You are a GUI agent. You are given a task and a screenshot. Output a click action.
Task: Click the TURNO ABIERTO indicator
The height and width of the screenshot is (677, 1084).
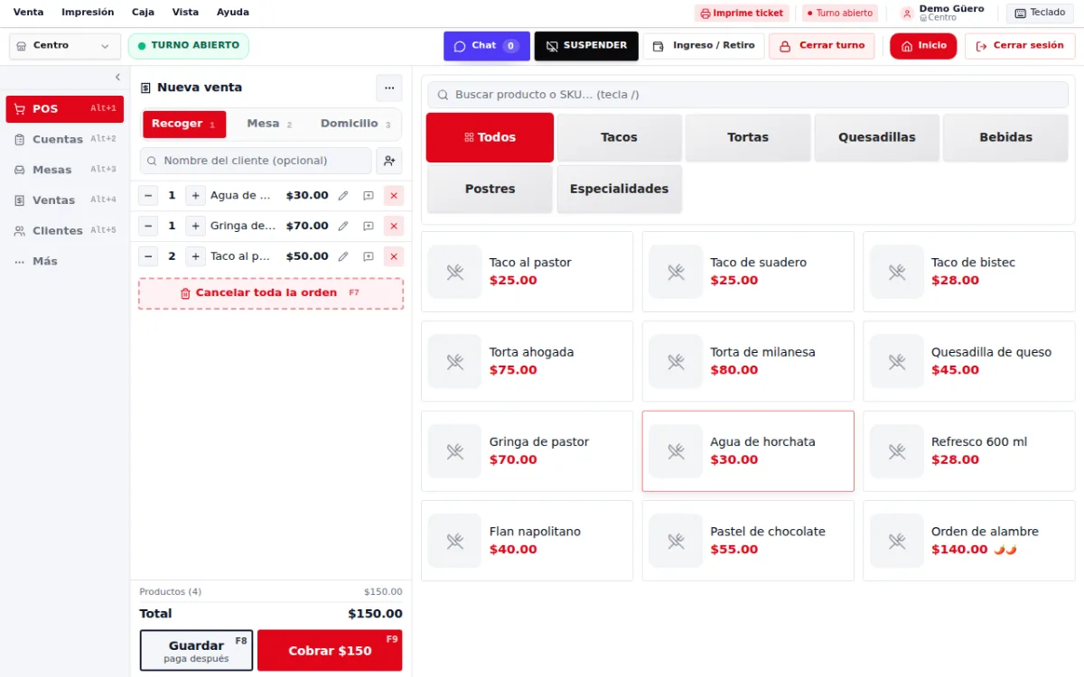point(189,46)
